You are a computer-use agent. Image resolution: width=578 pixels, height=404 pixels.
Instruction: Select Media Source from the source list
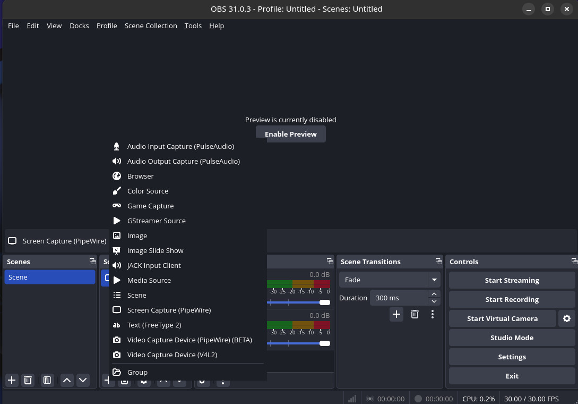coord(149,280)
